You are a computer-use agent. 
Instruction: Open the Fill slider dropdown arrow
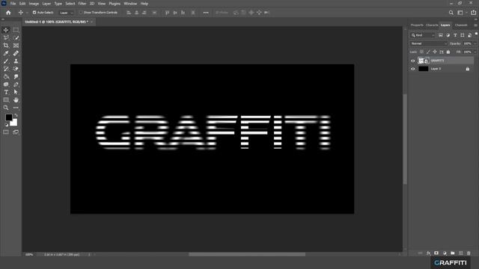(475, 52)
